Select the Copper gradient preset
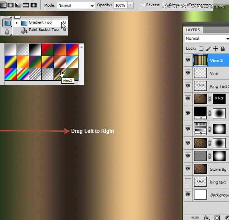This screenshot has width=229, height=220. pos(60,62)
